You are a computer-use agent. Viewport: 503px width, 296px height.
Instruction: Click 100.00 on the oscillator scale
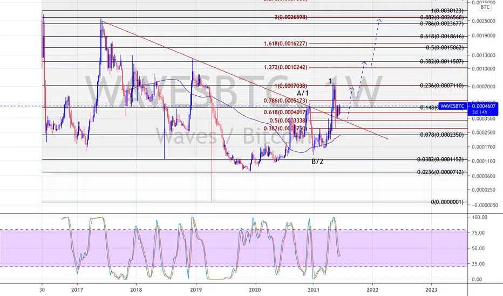click(x=480, y=217)
